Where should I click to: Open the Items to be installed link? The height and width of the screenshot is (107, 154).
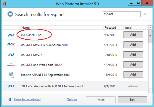(x=27, y=99)
